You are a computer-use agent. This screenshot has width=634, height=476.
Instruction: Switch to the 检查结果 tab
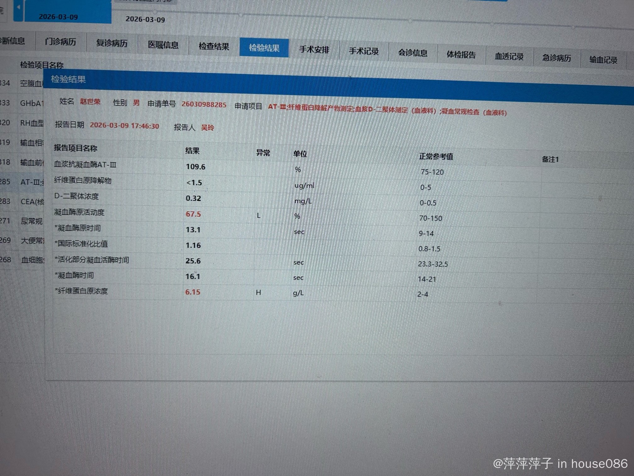[x=214, y=47]
